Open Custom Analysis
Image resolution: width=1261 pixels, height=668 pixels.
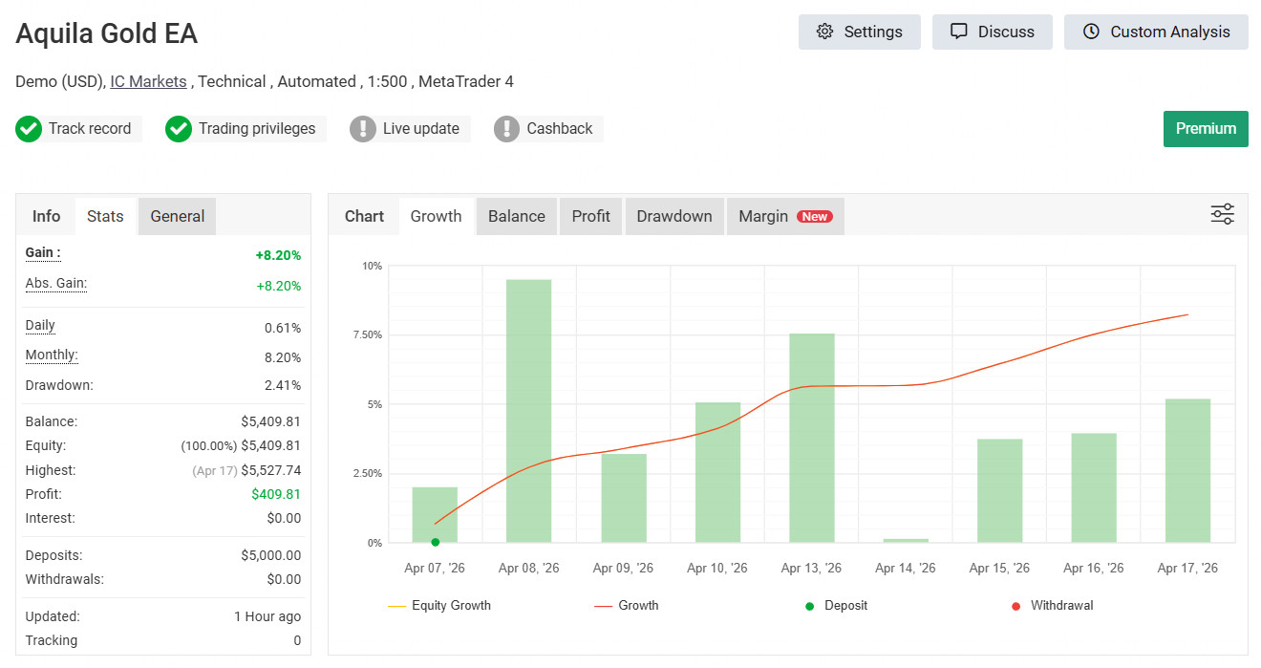1156,32
